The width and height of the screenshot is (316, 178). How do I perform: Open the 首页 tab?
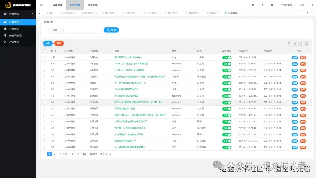(x=50, y=13)
